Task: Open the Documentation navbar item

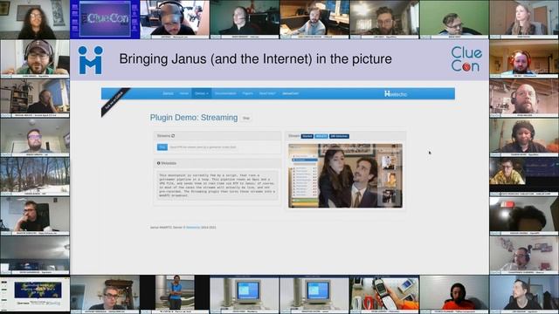Action: [x=225, y=93]
